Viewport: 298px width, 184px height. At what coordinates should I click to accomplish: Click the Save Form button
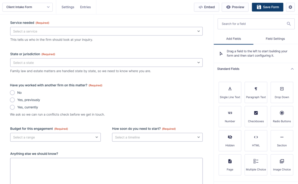[267, 7]
